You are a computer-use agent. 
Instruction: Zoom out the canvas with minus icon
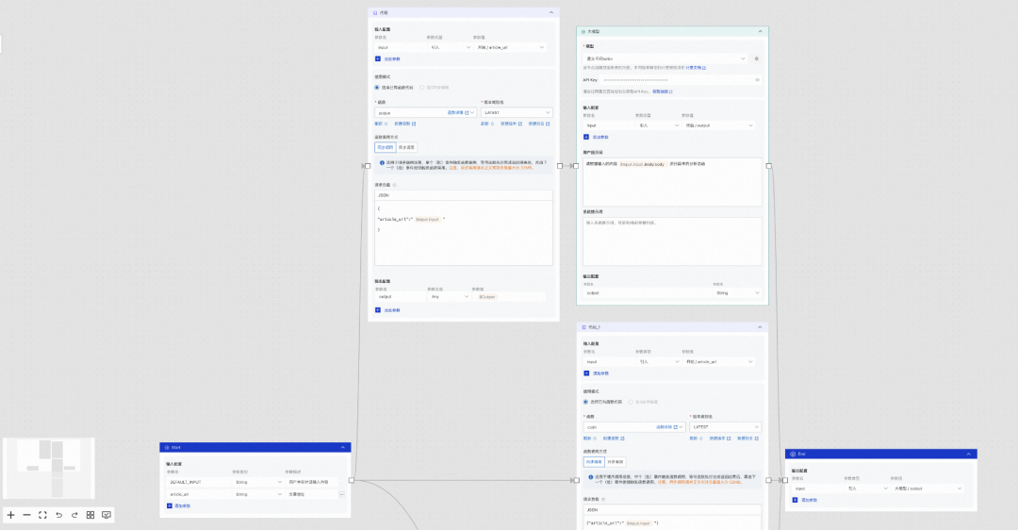tap(26, 515)
